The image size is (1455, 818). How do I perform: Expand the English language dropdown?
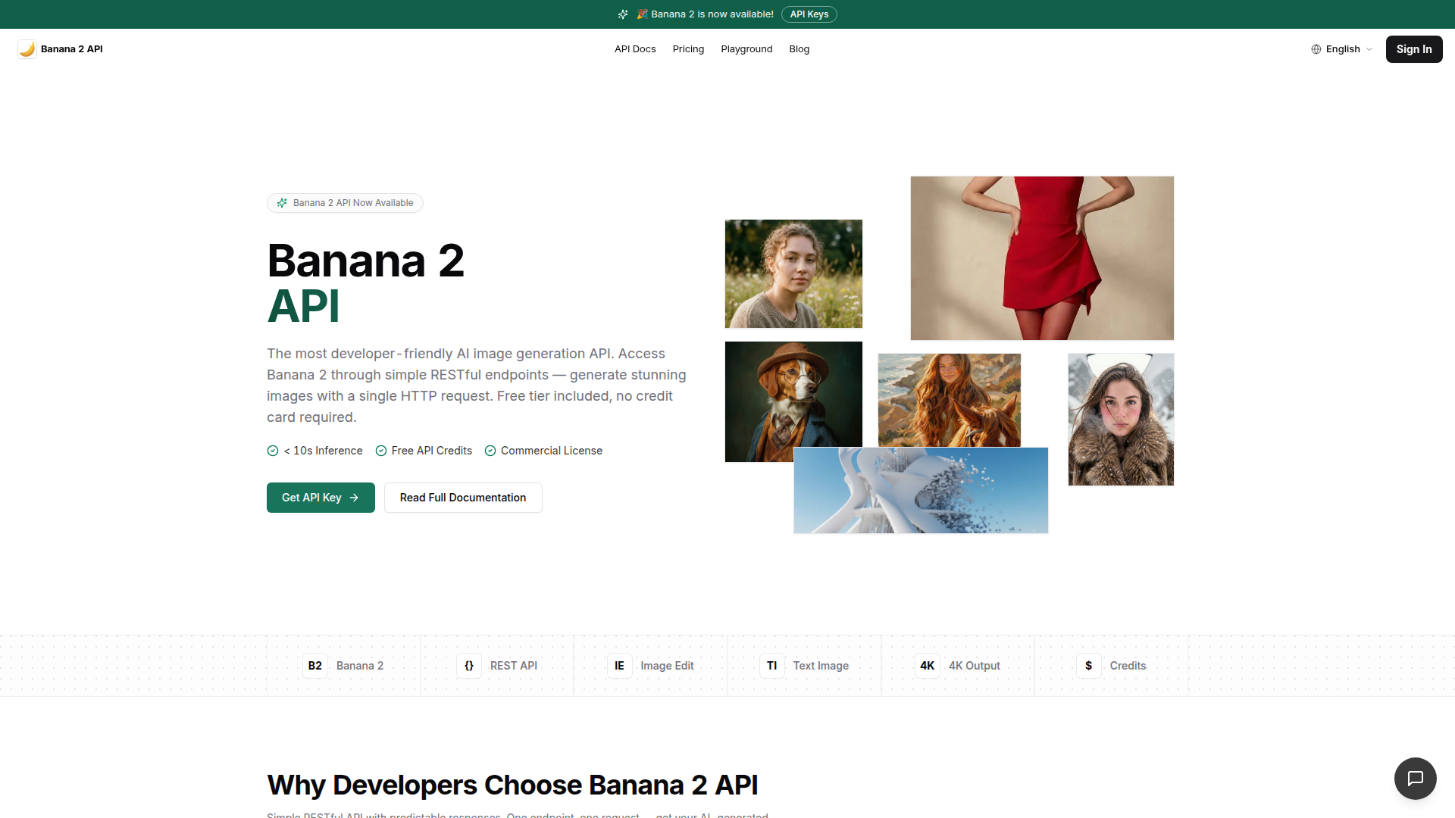pyautogui.click(x=1342, y=49)
